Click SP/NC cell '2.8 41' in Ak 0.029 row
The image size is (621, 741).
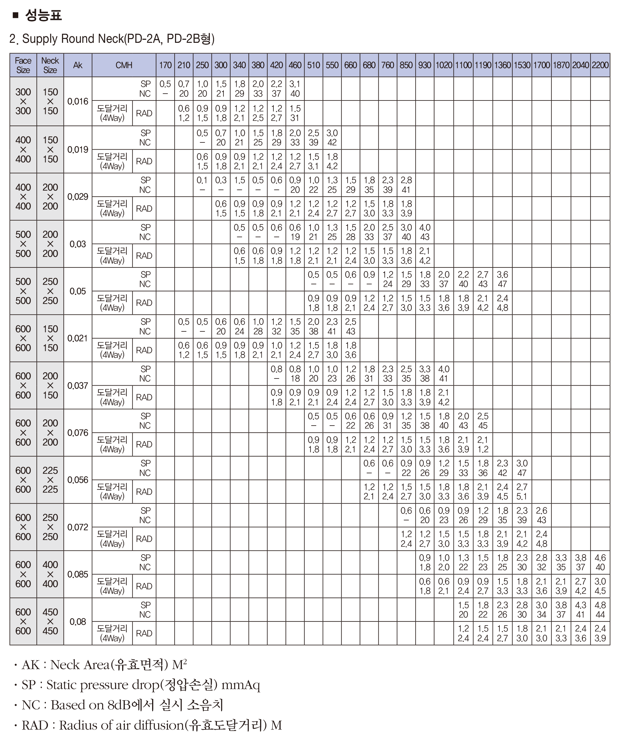406,185
